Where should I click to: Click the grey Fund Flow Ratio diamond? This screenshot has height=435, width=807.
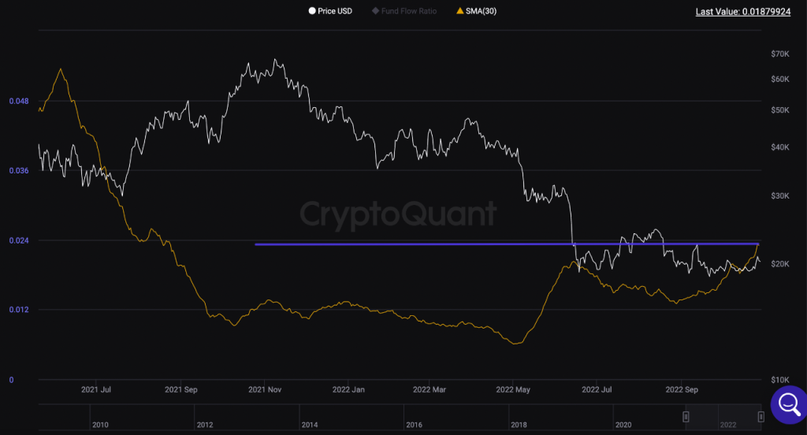[376, 11]
